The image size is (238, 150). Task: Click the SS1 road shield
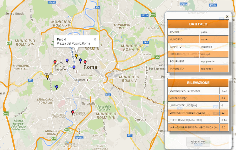(x=30, y=80)
